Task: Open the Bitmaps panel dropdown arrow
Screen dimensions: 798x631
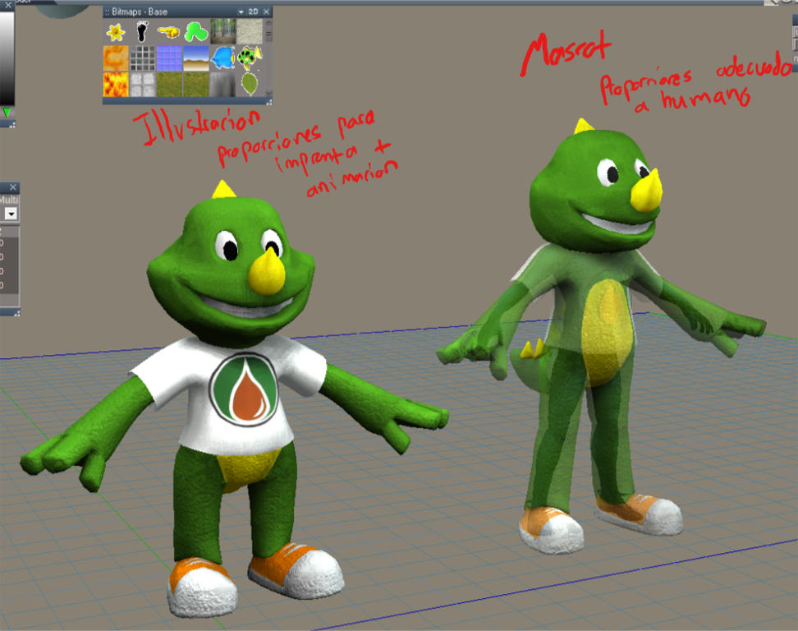Action: (x=241, y=12)
